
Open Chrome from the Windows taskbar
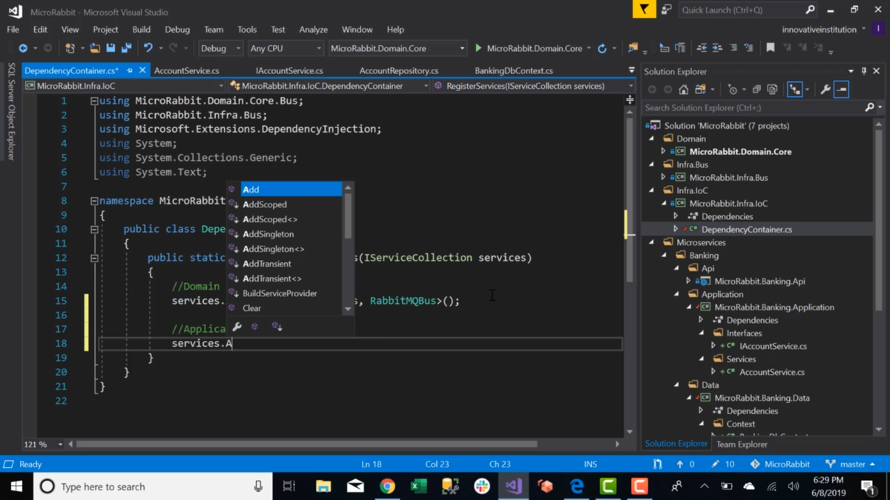387,487
